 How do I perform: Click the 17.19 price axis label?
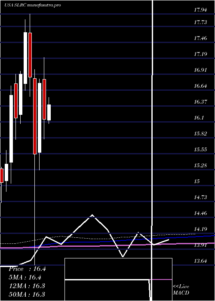pyautogui.click(x=200, y=54)
